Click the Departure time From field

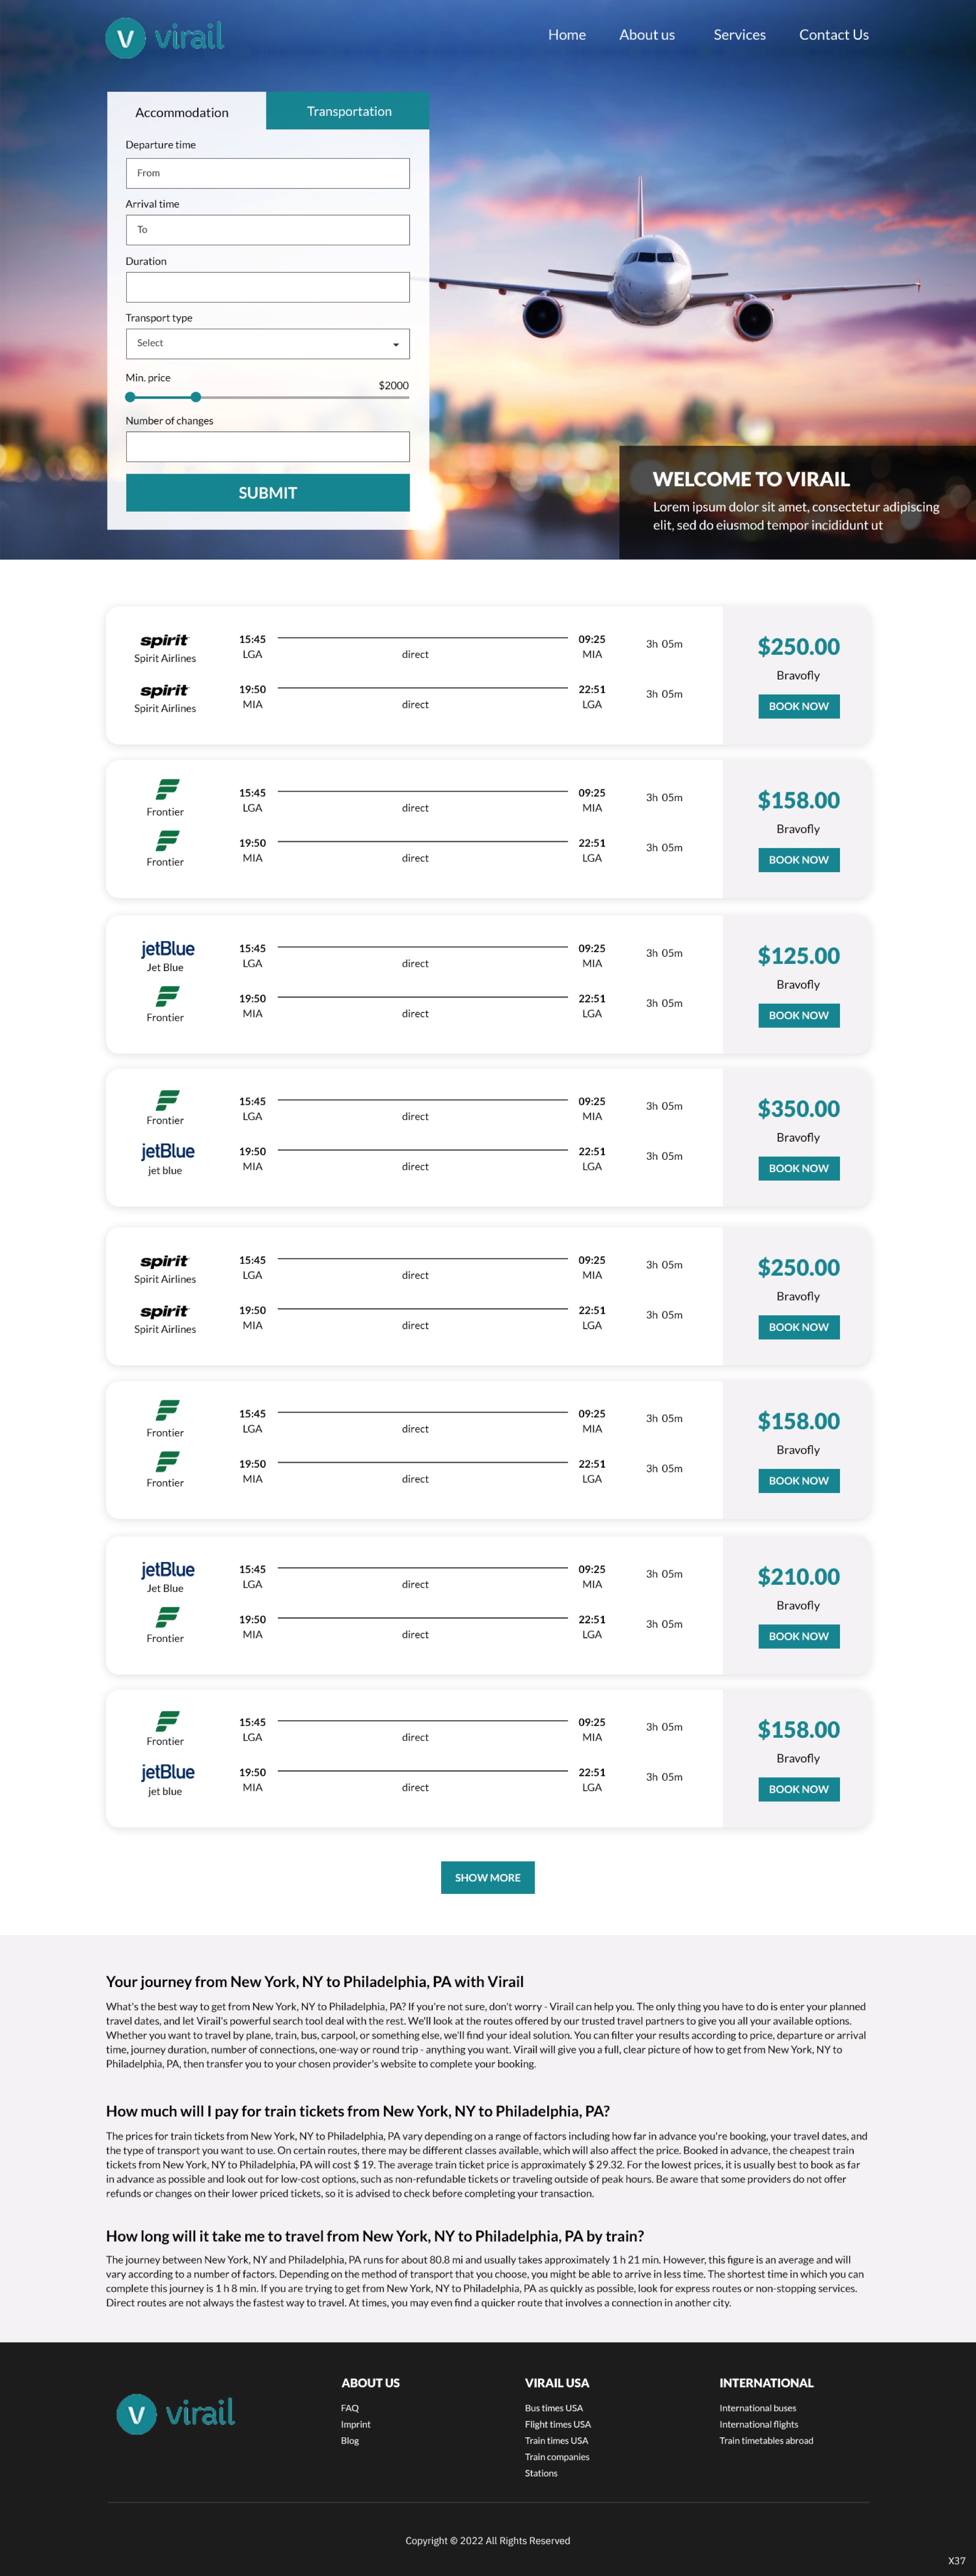coord(267,173)
